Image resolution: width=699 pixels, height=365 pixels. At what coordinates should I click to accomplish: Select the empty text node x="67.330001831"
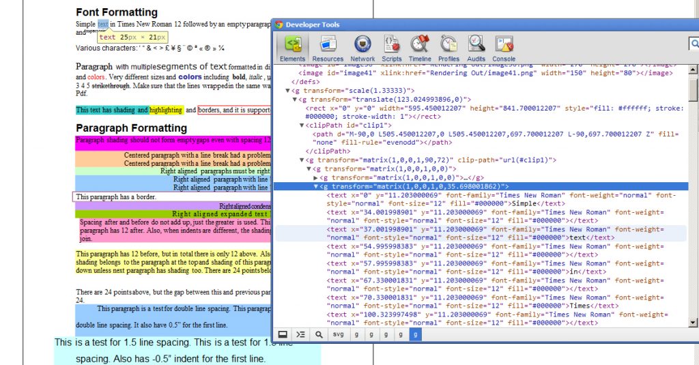(496, 284)
